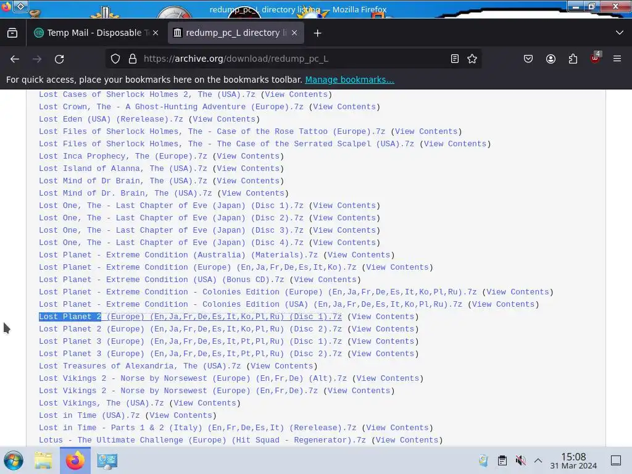The image size is (632, 474).
Task: View Contents of Lost One Disc 4
Action: [344, 243]
